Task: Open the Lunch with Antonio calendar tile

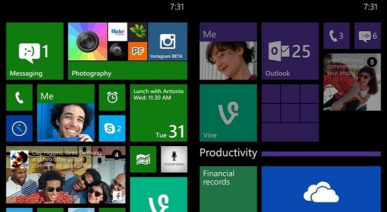Action: 158,113
